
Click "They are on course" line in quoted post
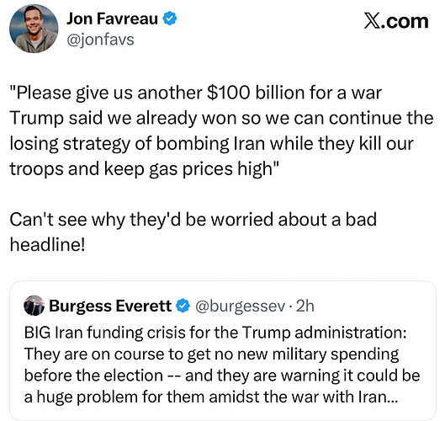click(211, 354)
